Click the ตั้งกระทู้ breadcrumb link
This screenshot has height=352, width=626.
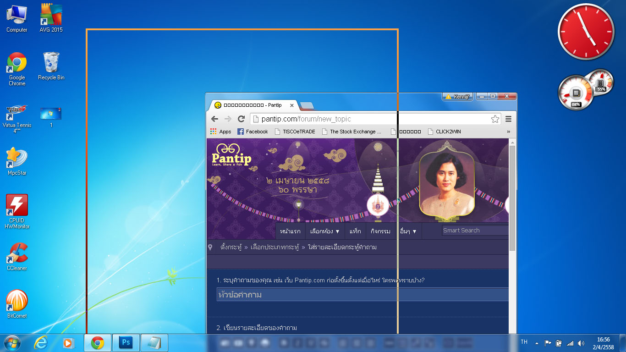231,247
